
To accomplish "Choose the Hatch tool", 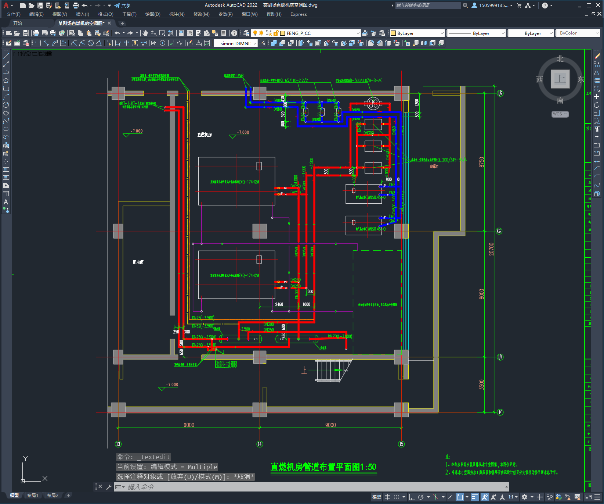I will (6, 169).
